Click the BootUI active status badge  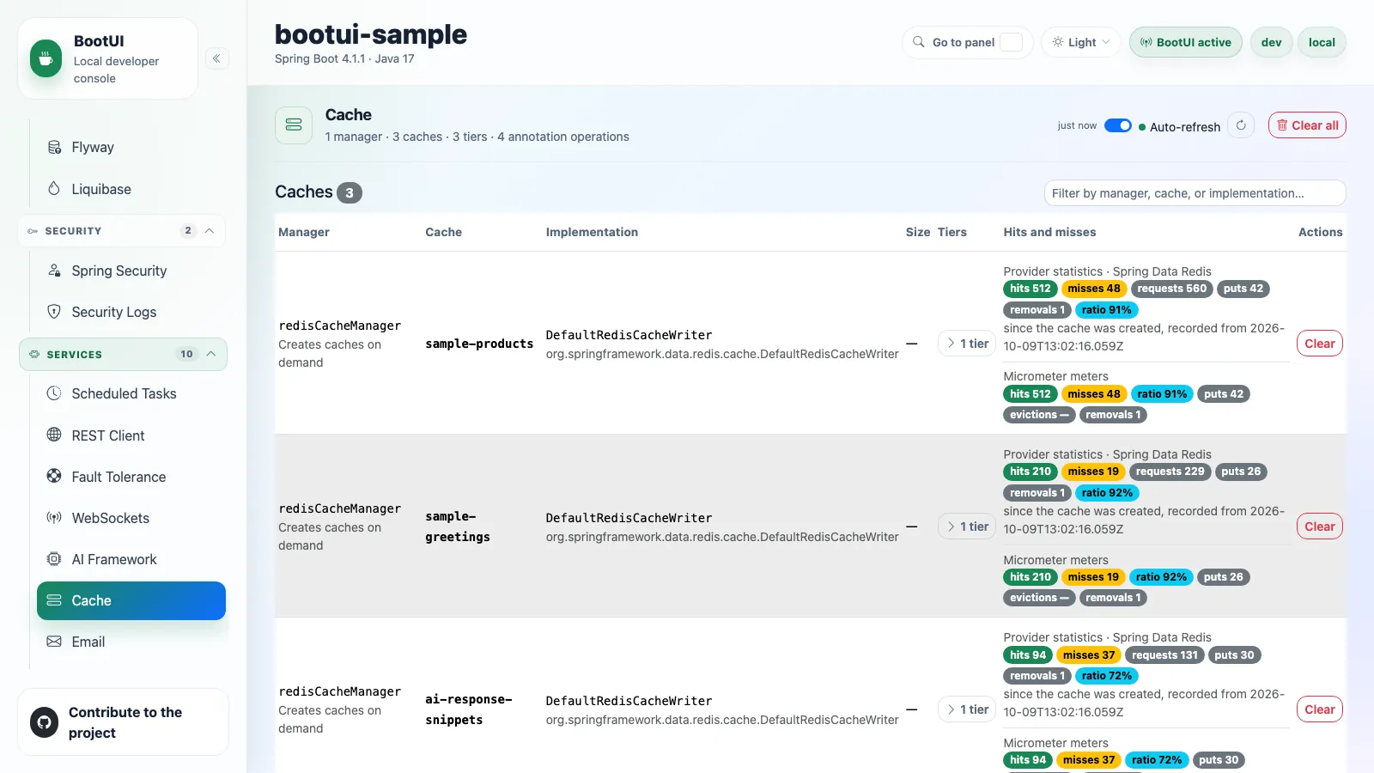(x=1185, y=42)
